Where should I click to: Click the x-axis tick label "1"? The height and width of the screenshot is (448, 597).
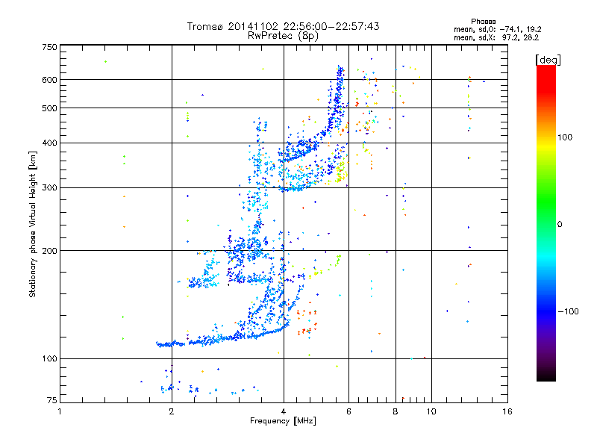pyautogui.click(x=60, y=411)
